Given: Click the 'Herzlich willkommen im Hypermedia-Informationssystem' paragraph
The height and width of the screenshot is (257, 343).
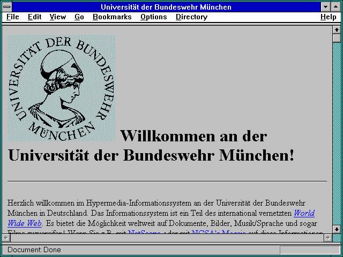Looking at the screenshot, I should [165, 217].
